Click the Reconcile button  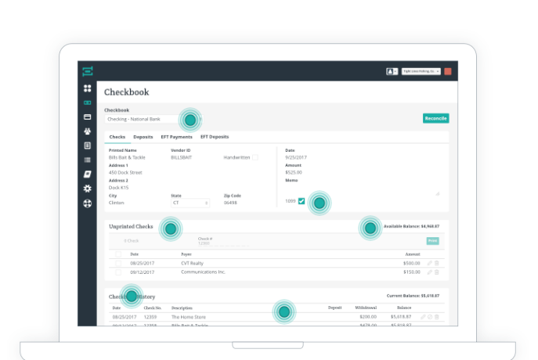tap(435, 118)
